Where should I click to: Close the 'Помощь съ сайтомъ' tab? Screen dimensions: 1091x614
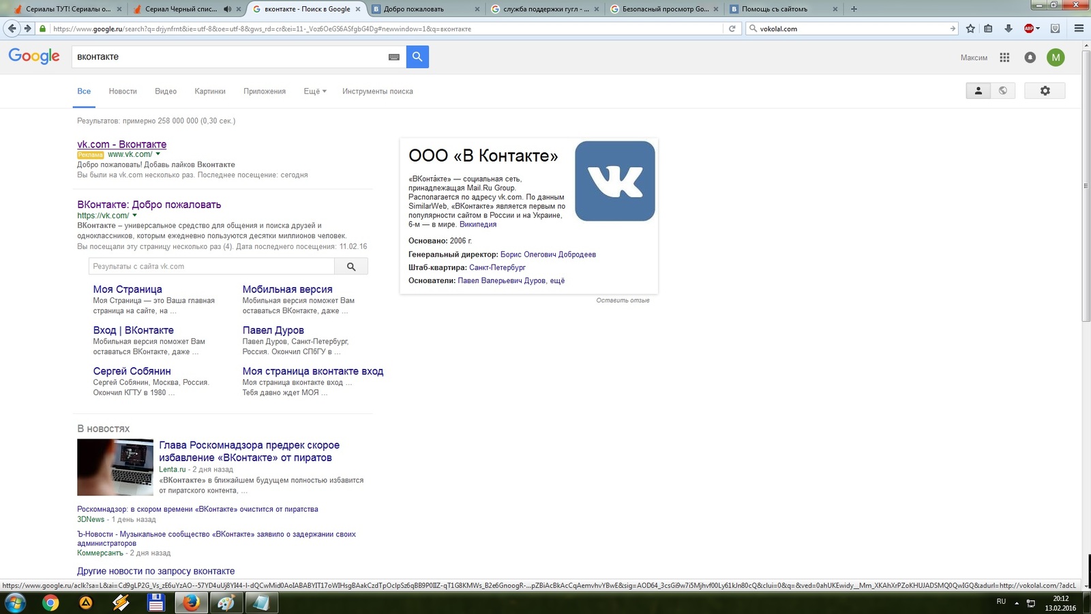tap(835, 9)
